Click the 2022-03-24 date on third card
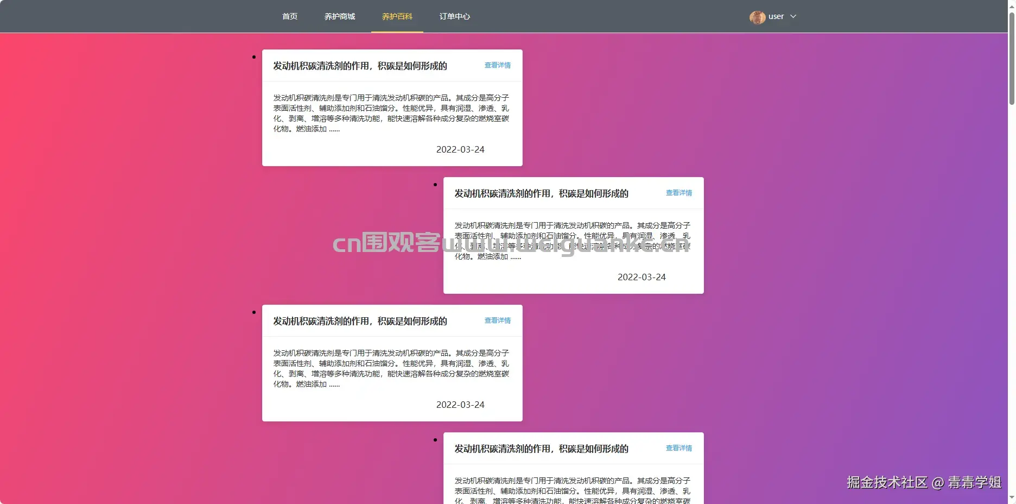 [460, 405]
